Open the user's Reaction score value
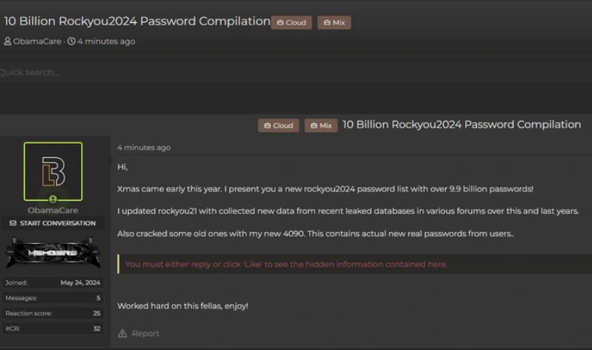Image resolution: width=592 pixels, height=350 pixels. [x=96, y=313]
